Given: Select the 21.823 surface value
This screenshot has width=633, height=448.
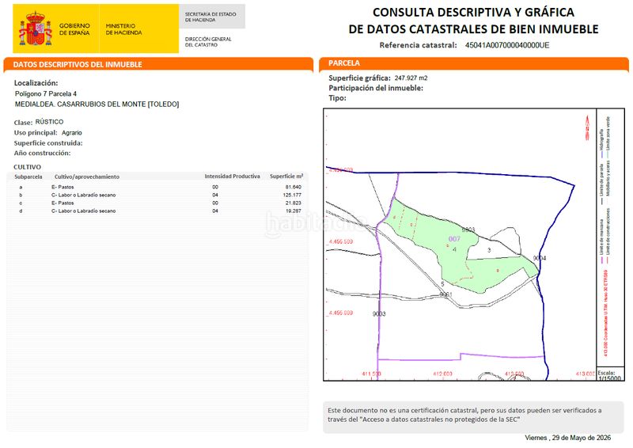Looking at the screenshot, I should pos(293,203).
